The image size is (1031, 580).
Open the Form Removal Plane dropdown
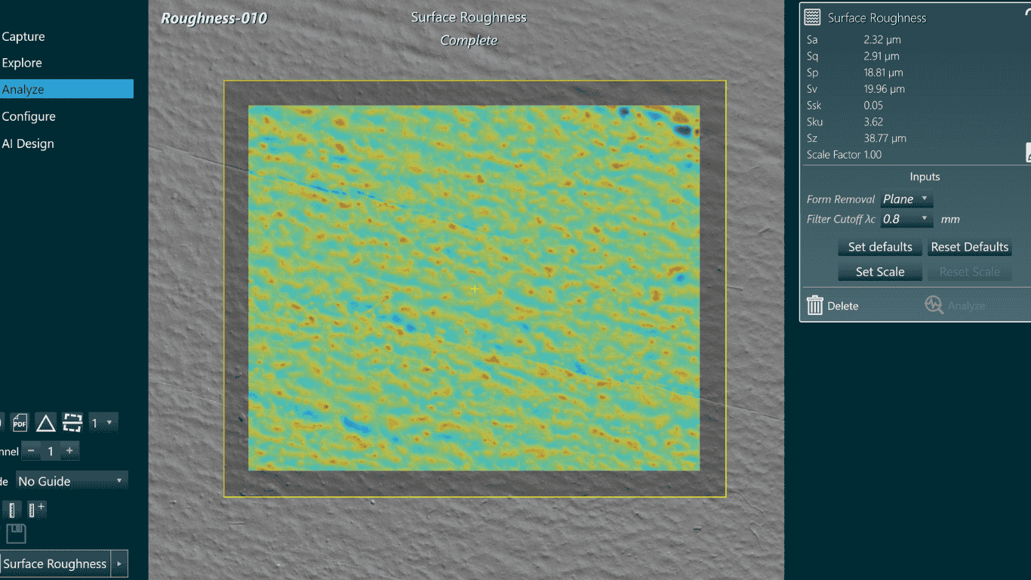(906, 199)
